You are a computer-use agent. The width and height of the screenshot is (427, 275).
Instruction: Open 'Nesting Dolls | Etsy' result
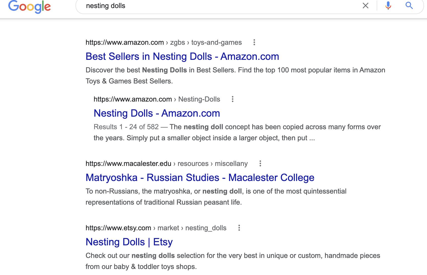129,242
